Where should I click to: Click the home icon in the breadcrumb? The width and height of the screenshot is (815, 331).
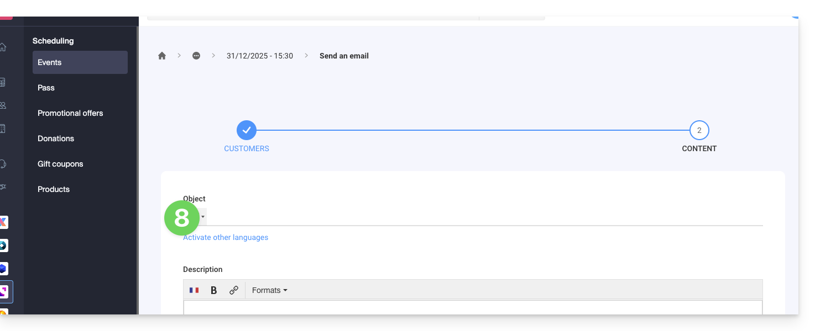pos(162,56)
